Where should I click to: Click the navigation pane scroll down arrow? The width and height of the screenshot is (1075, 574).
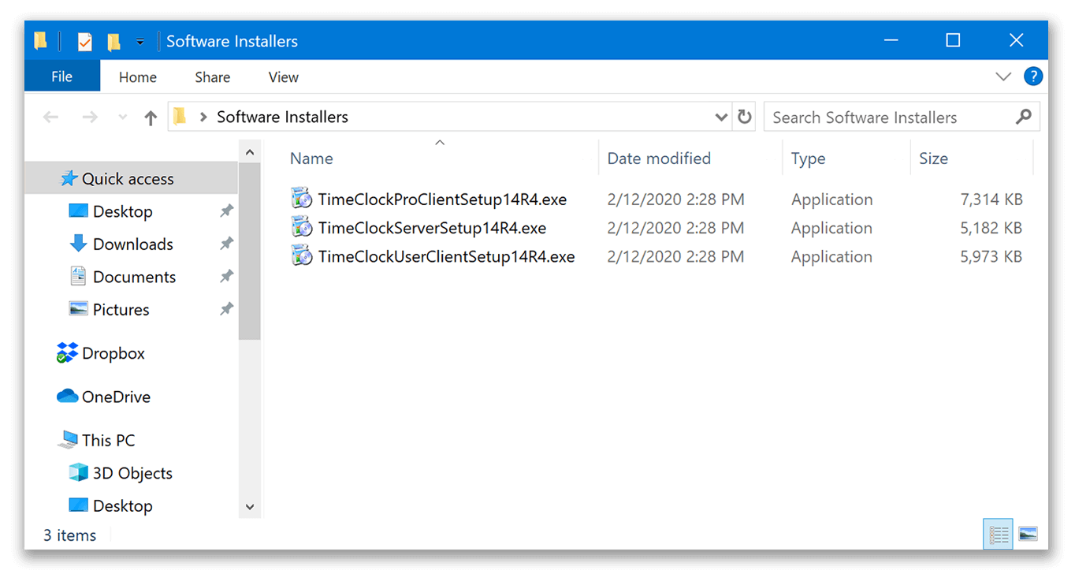[250, 507]
